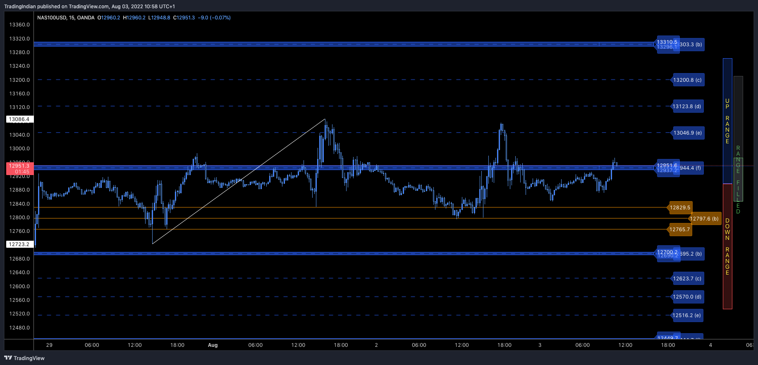Click the 13046.9 (e) level label
758x365 pixels.
(x=687, y=133)
